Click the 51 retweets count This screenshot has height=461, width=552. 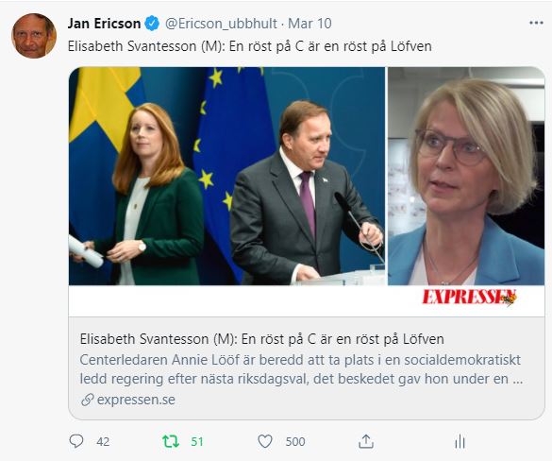(197, 441)
